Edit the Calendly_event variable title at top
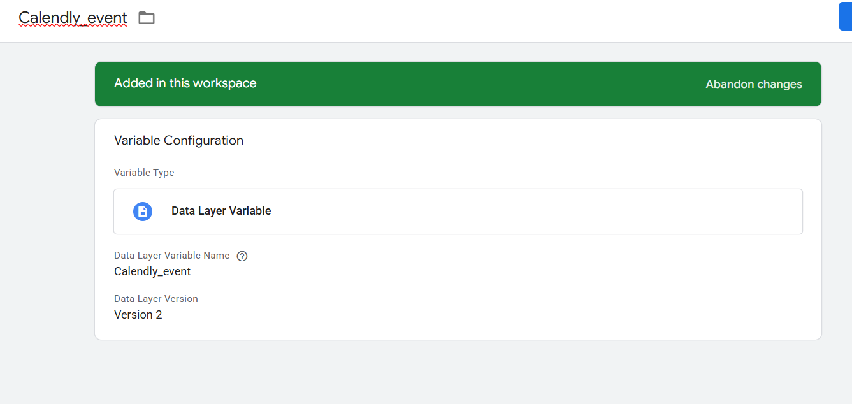Image resolution: width=852 pixels, height=404 pixels. tap(73, 18)
